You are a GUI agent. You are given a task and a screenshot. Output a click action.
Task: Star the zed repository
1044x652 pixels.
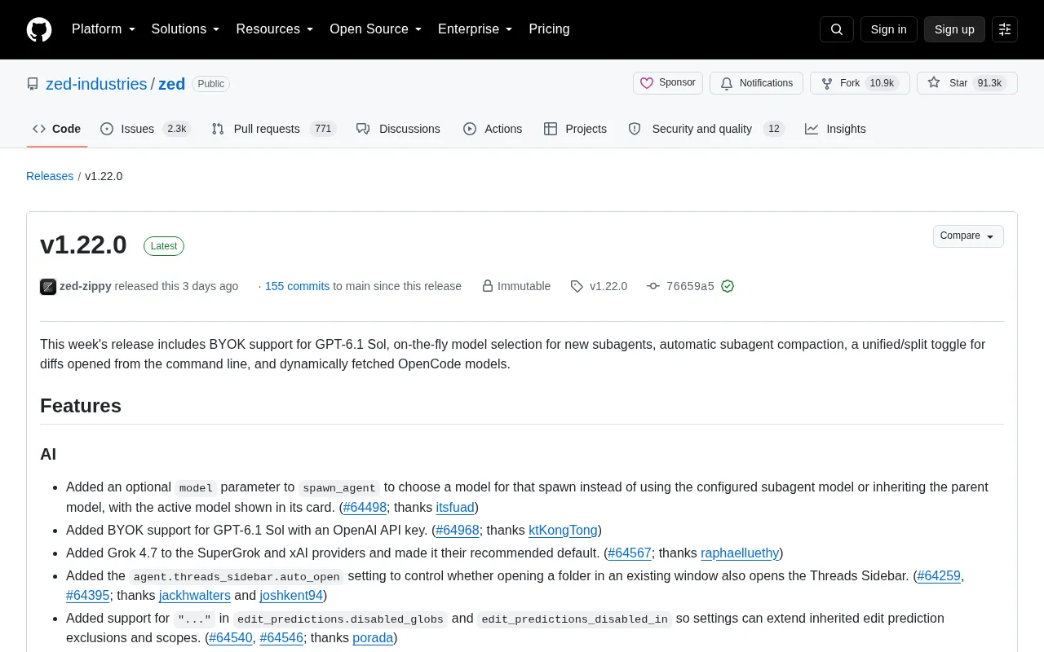(967, 83)
